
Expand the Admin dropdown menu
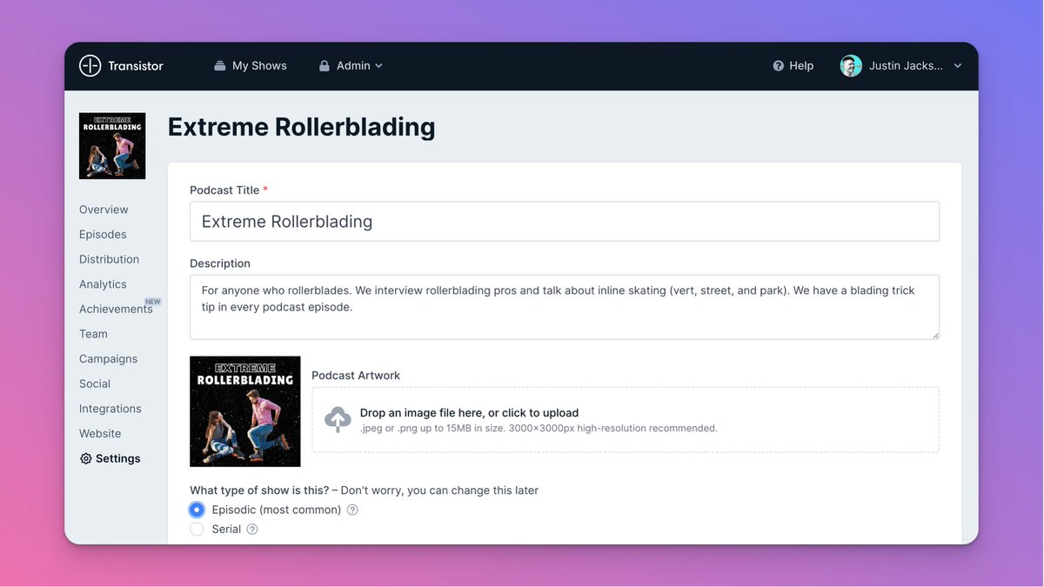pos(378,66)
